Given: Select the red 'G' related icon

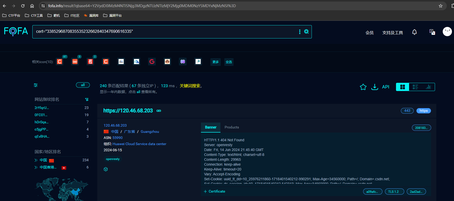Looking at the screenshot, I should coord(152,62).
